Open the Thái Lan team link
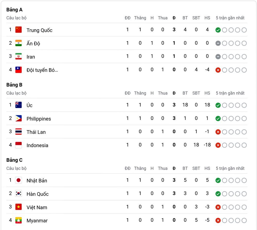The width and height of the screenshot is (257, 230). 36,132
